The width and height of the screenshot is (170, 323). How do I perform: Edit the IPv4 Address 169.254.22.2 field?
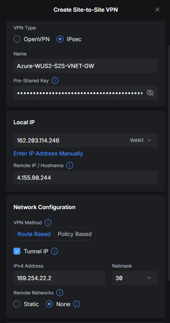click(x=59, y=278)
